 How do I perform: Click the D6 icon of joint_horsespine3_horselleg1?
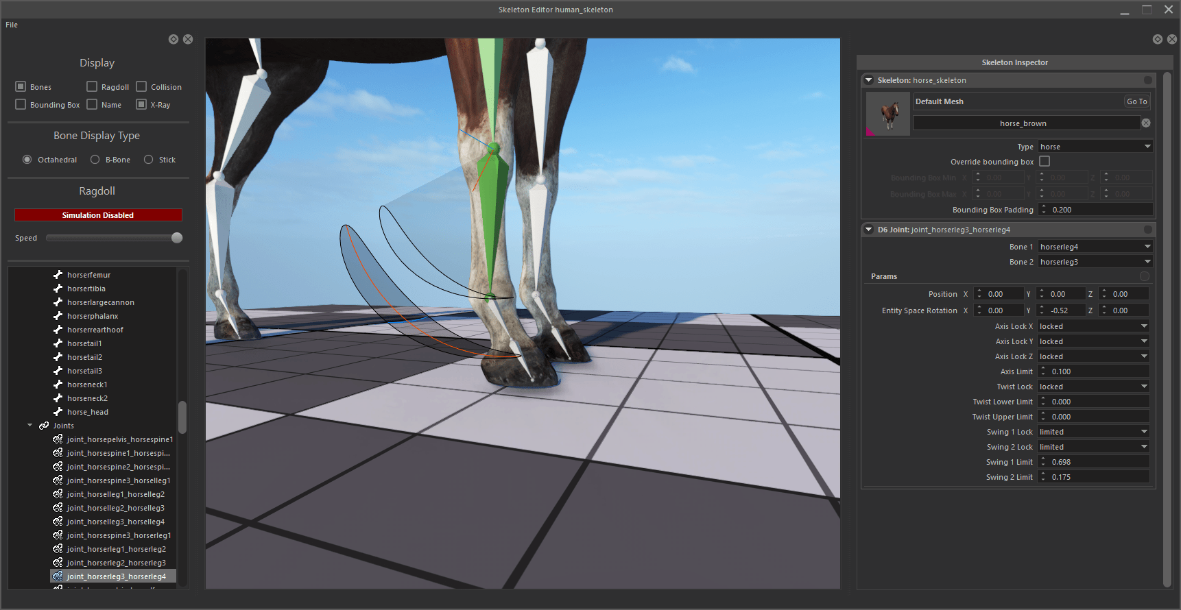tap(58, 480)
